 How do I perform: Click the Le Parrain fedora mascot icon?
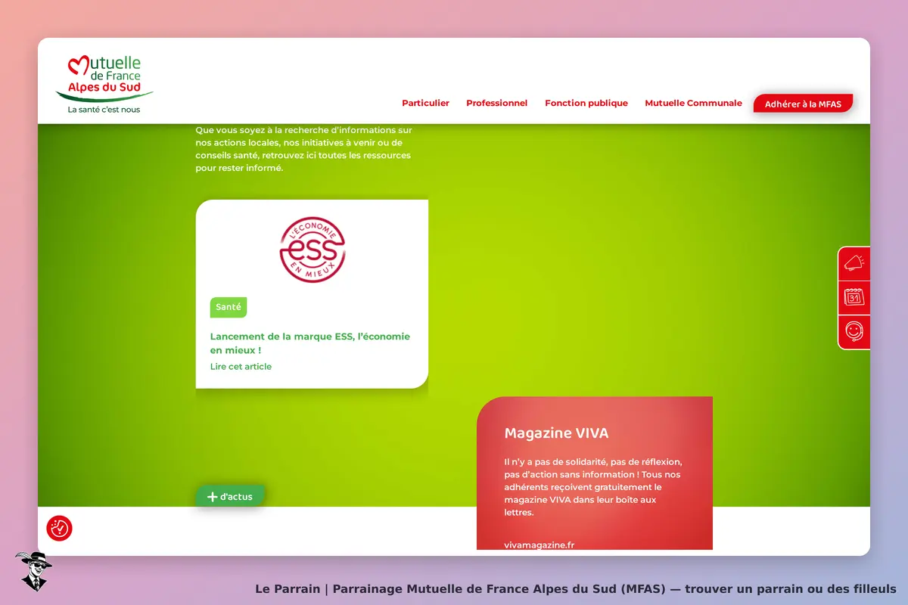point(34,571)
